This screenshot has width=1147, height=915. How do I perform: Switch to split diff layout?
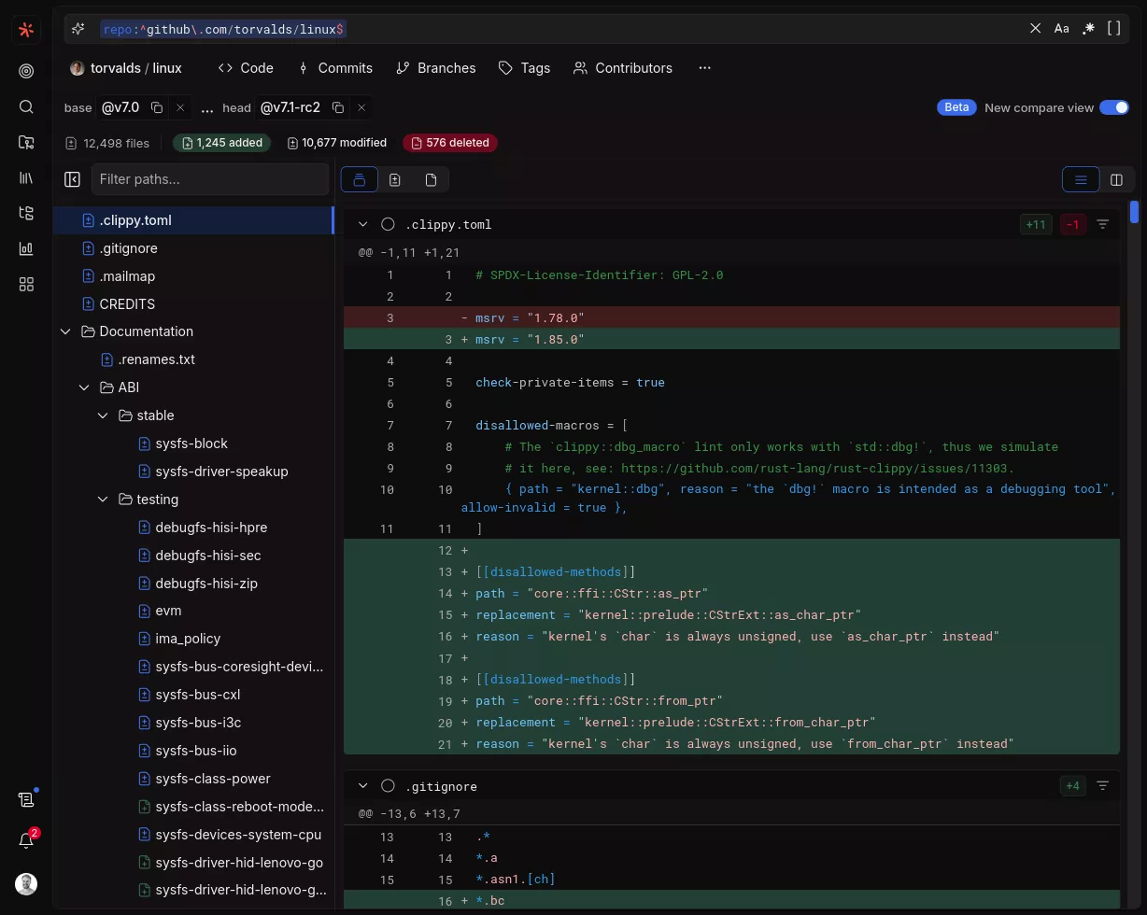[x=1116, y=179]
